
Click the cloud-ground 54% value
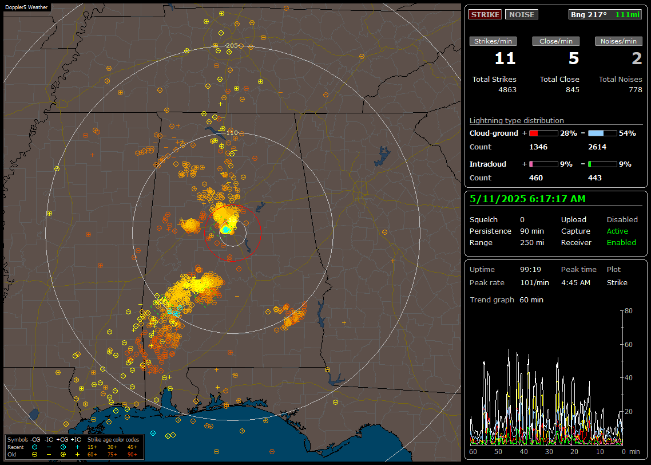(628, 133)
